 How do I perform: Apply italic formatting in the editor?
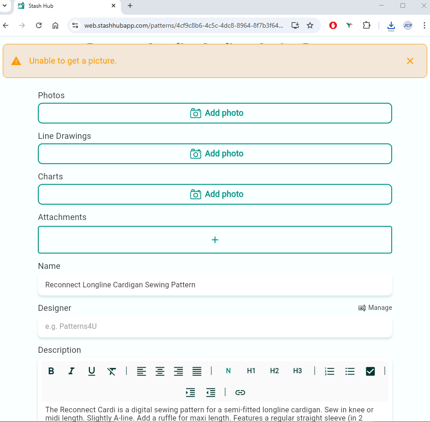tap(72, 371)
